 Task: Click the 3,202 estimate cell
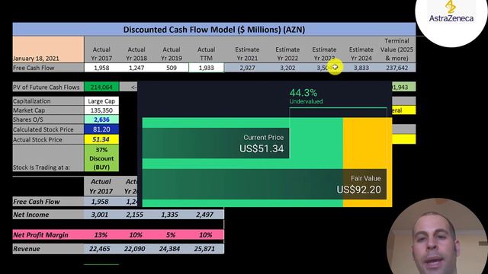point(287,68)
